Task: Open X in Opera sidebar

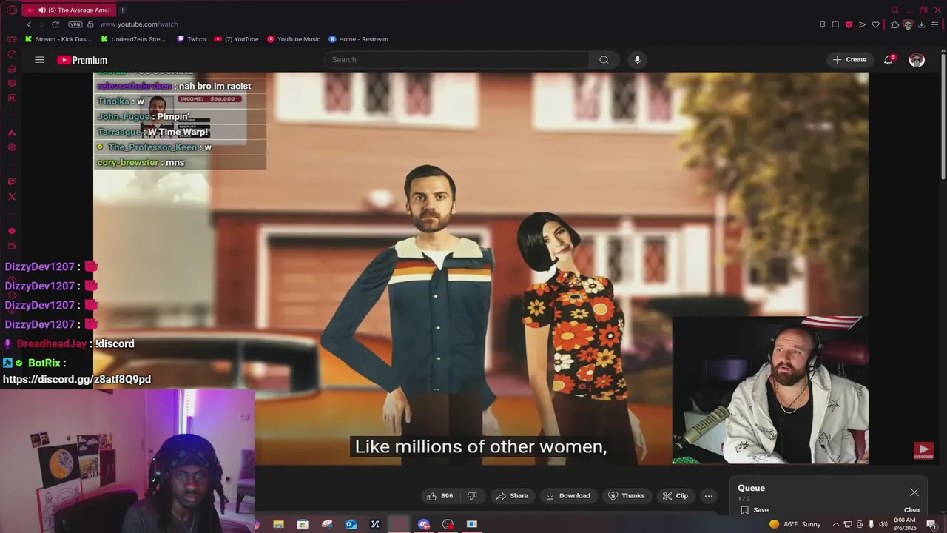Action: [x=12, y=197]
